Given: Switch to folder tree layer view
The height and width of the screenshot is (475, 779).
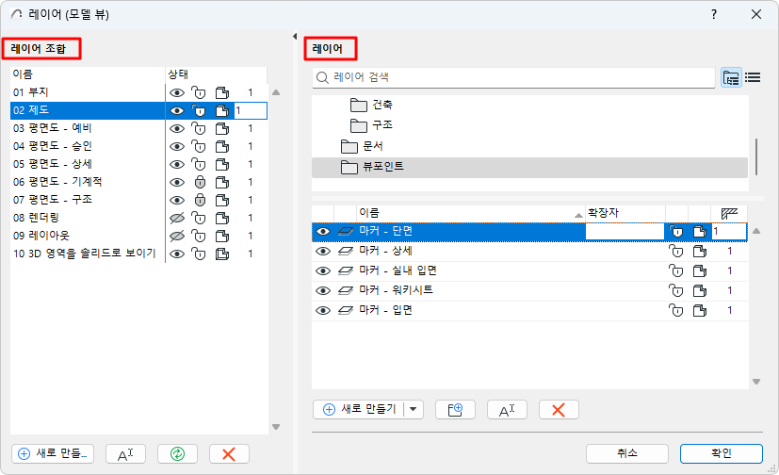Looking at the screenshot, I should (x=731, y=77).
